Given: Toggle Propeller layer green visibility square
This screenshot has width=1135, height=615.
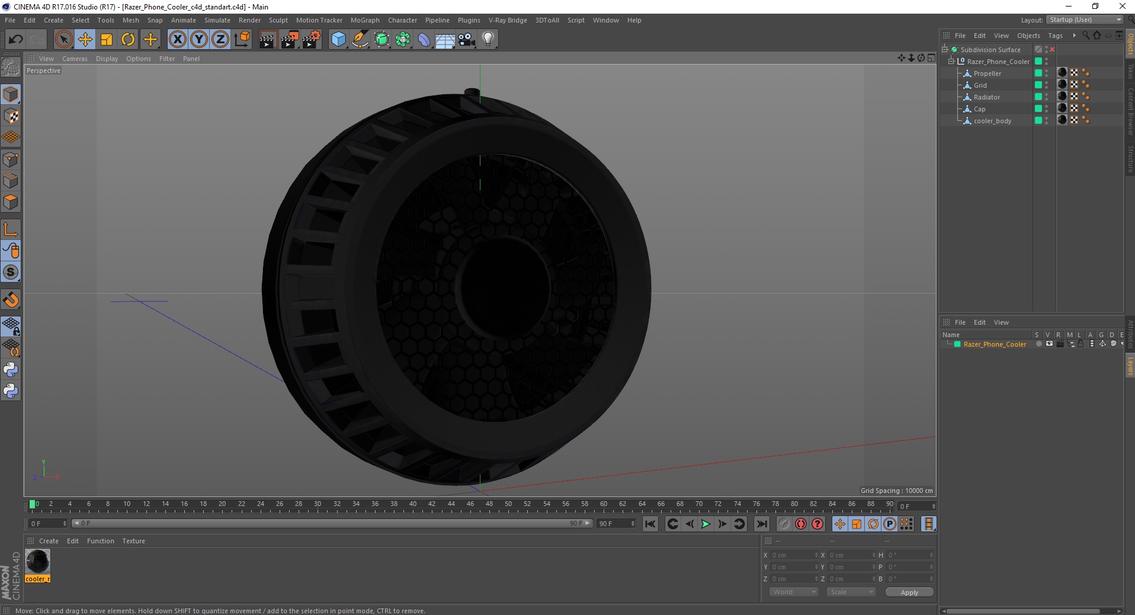Looking at the screenshot, I should 1038,73.
